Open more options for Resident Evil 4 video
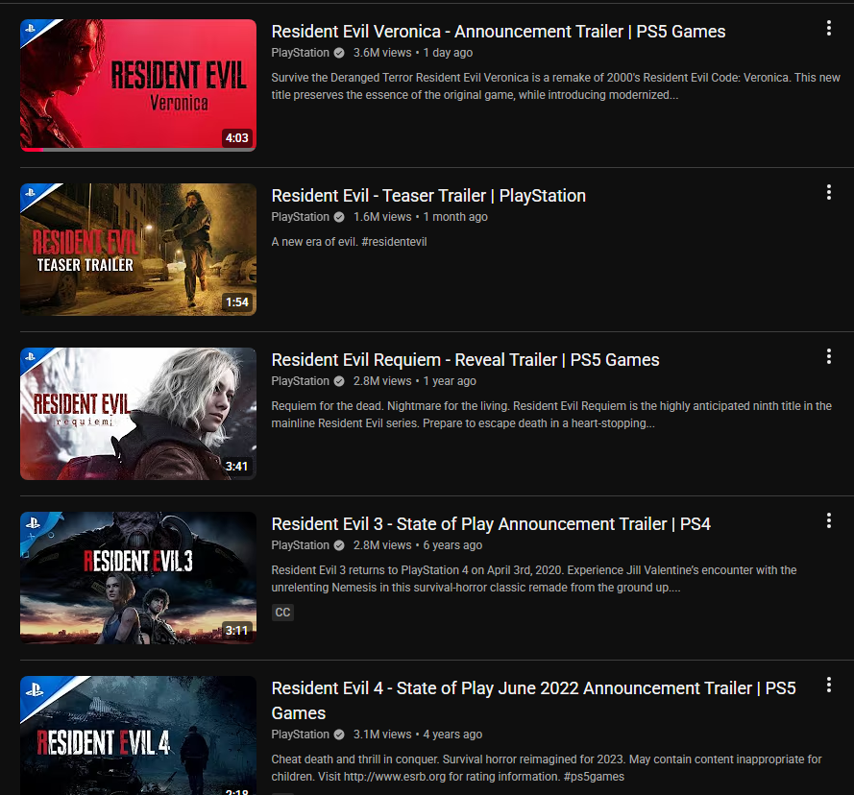Image resolution: width=854 pixels, height=795 pixels. click(x=828, y=685)
